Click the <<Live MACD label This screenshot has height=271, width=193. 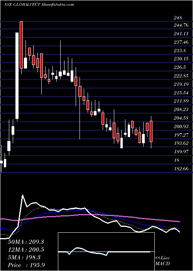point(163,261)
